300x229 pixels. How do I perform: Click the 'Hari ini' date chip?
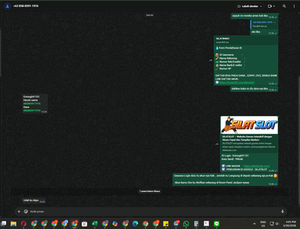pyautogui.click(x=150, y=15)
